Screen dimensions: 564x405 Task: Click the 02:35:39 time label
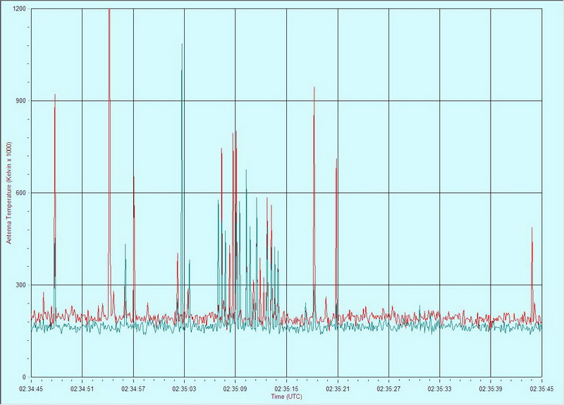point(491,389)
